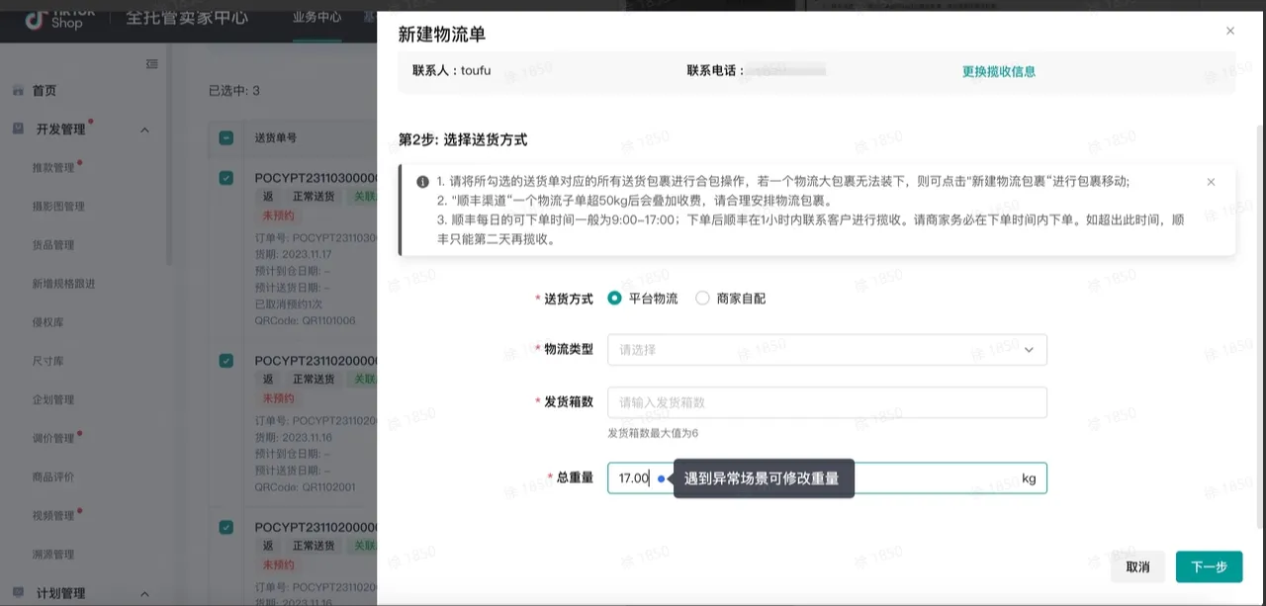Click the tooltip 遇到异常场景可修改重量

point(764,478)
